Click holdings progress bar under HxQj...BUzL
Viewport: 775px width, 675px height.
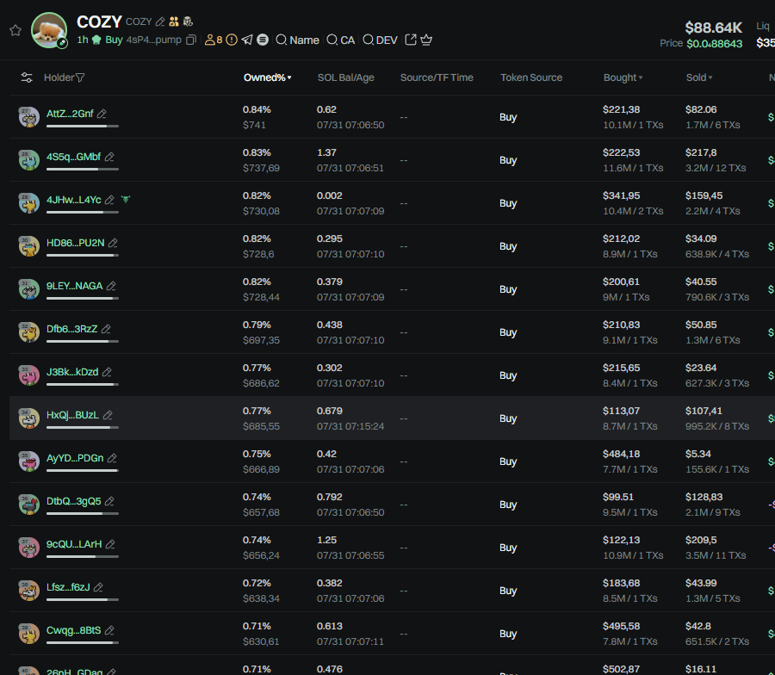tap(83, 427)
